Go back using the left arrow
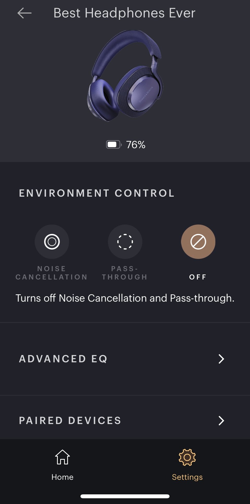 tap(24, 13)
